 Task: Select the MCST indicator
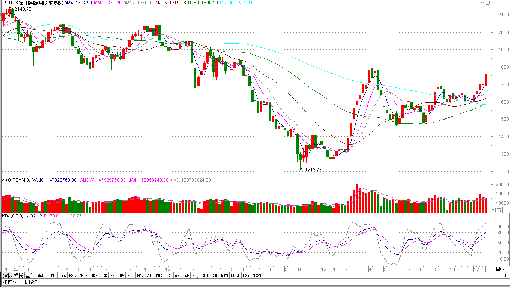pos(257,275)
